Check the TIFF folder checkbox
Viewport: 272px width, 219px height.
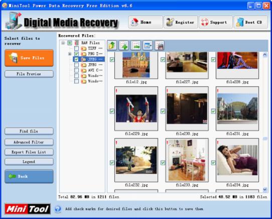click(76, 48)
